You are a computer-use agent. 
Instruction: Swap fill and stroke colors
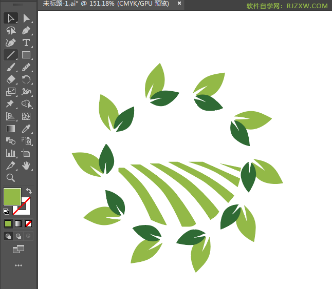(x=29, y=191)
